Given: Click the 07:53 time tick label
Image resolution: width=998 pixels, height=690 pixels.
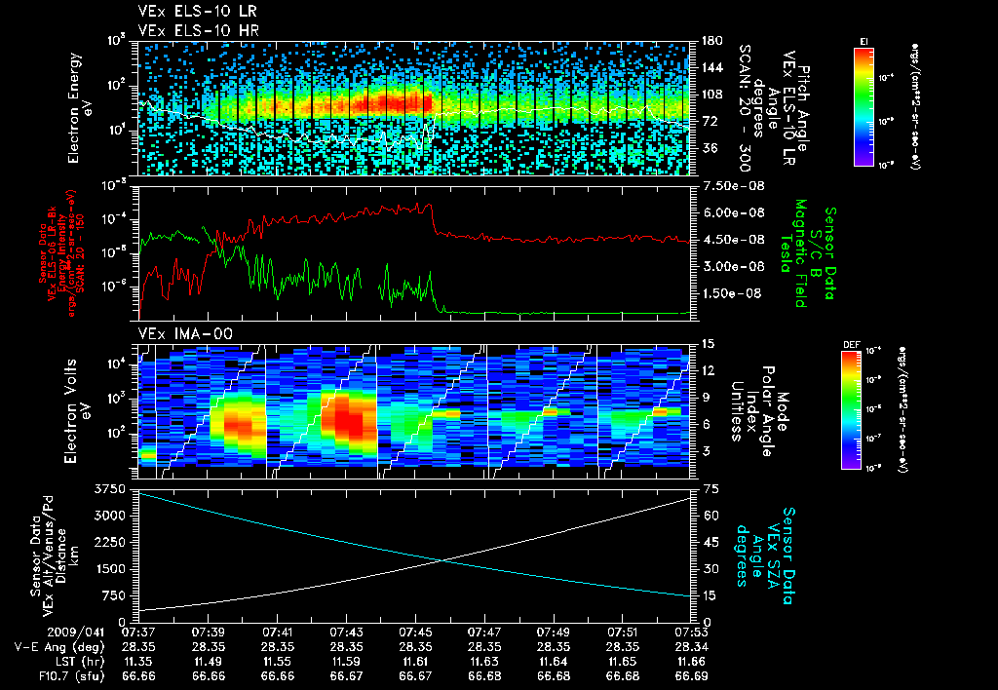Looking at the screenshot, I should point(691,632).
